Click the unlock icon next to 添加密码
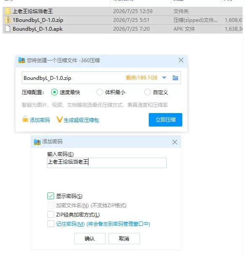The width and height of the screenshot is (246, 256). click(25, 119)
